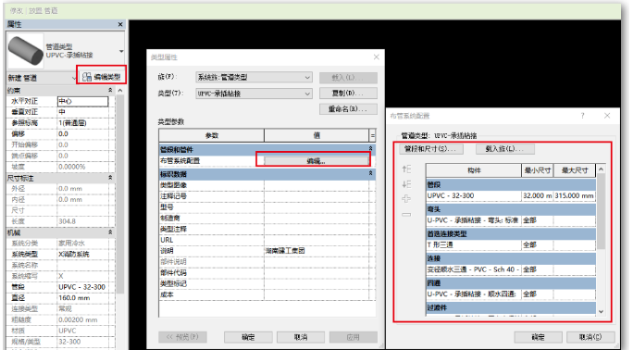Click the 重命名(R)... rename button
Screen dimensions: 633x350
click(348, 109)
